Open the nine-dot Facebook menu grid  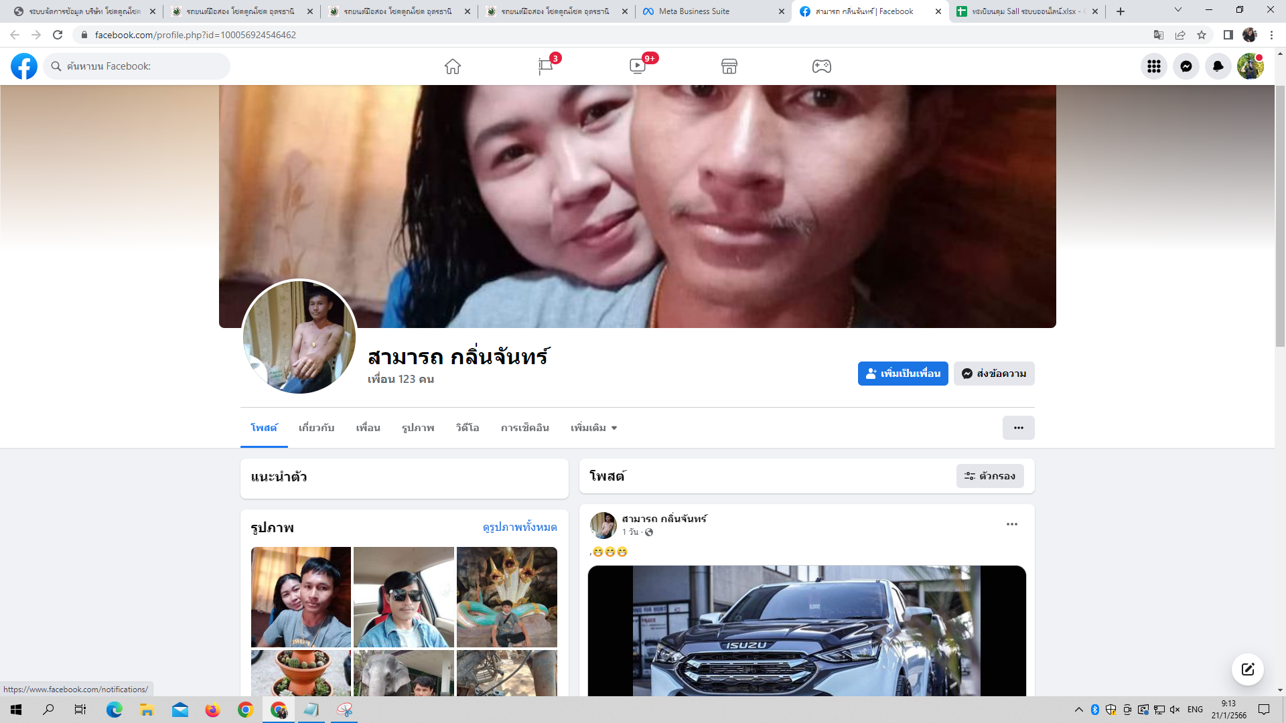coord(1154,66)
